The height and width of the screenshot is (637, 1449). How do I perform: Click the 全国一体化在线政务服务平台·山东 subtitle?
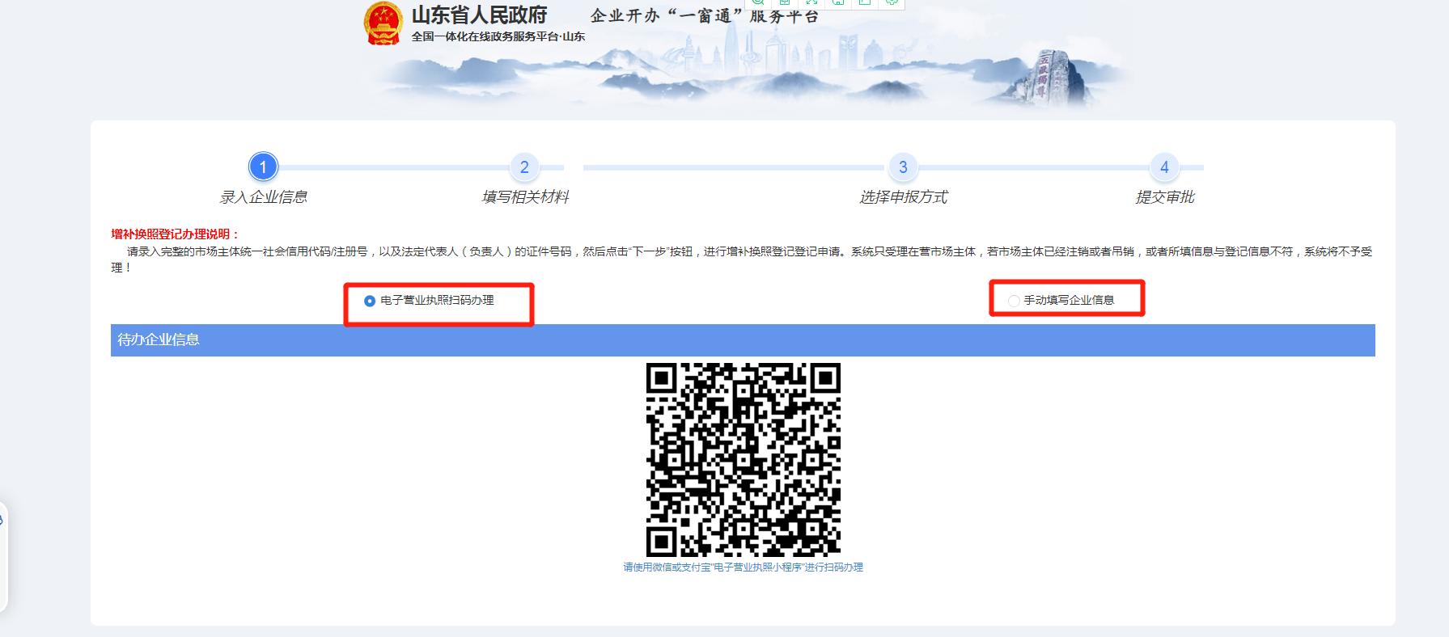click(498, 36)
